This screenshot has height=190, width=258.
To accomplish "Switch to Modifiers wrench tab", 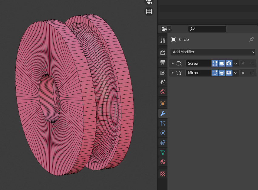I will coord(163,113).
